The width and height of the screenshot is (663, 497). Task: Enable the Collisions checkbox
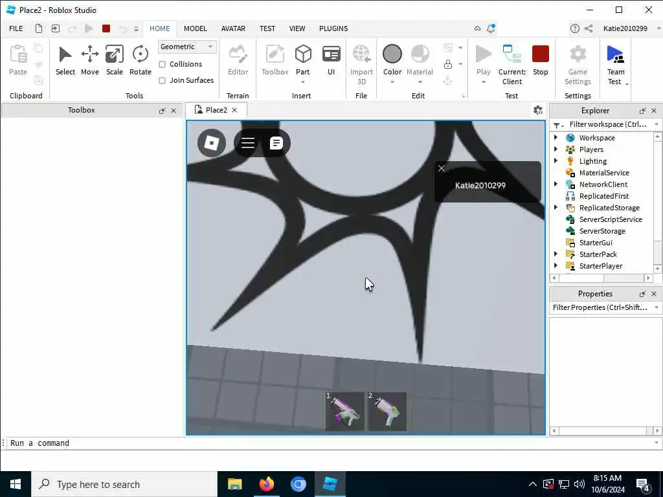point(162,64)
